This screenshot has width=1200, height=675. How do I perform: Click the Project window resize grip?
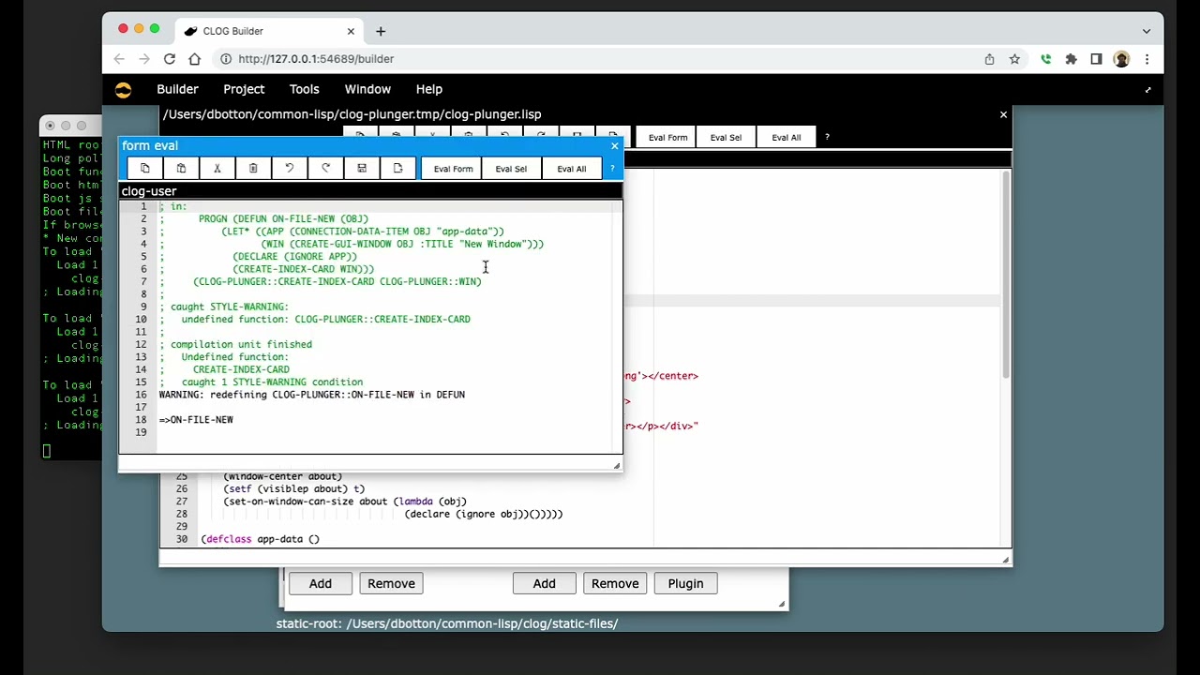pos(782,604)
